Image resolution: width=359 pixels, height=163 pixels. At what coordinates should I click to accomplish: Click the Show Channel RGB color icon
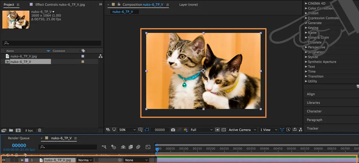click(185, 130)
